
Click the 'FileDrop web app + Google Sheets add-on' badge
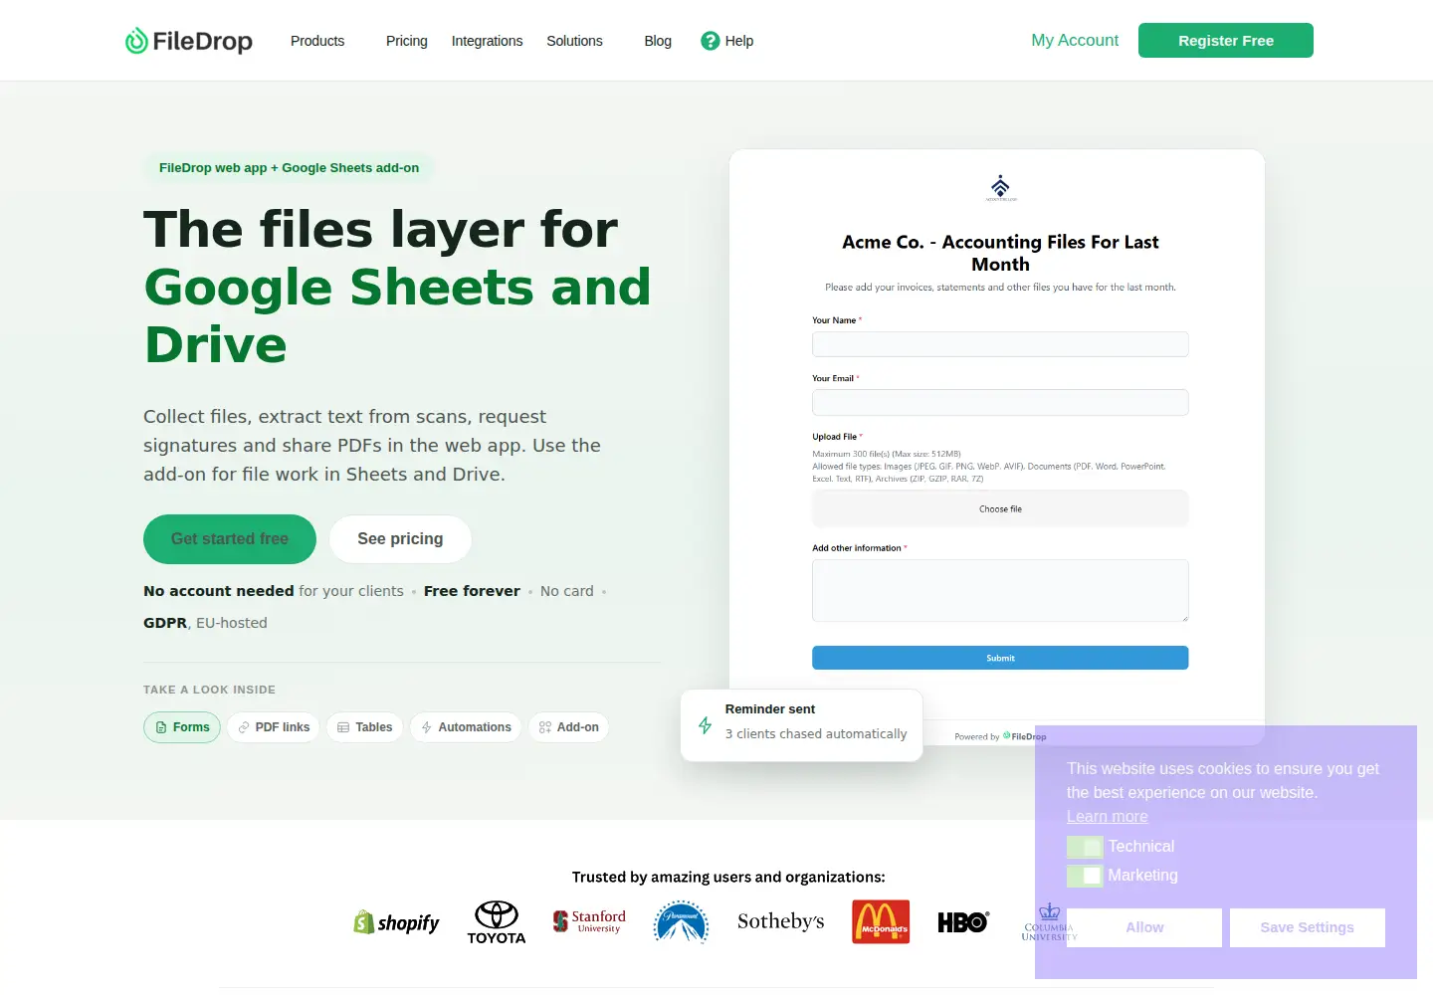pos(289,168)
